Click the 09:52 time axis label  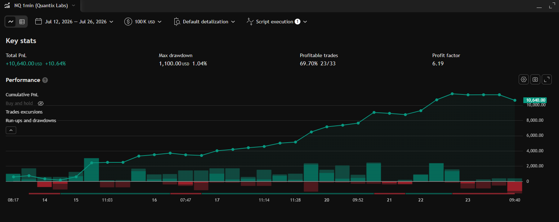358,200
